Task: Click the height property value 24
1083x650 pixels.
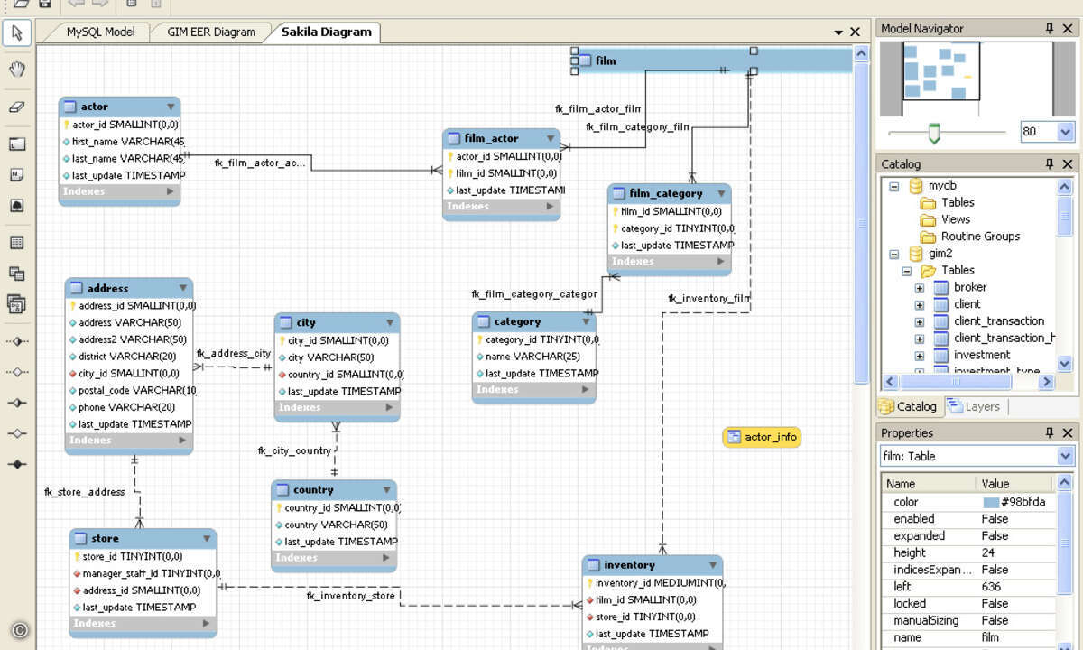Action: pyautogui.click(x=988, y=552)
